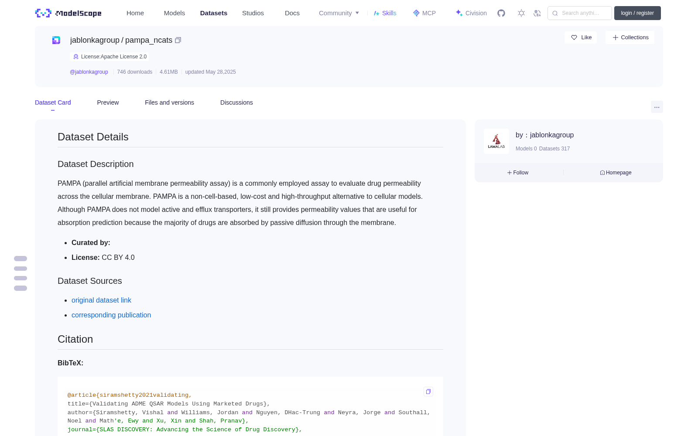Expand the floating outline sidebar bars
698x436 pixels.
[21, 273]
